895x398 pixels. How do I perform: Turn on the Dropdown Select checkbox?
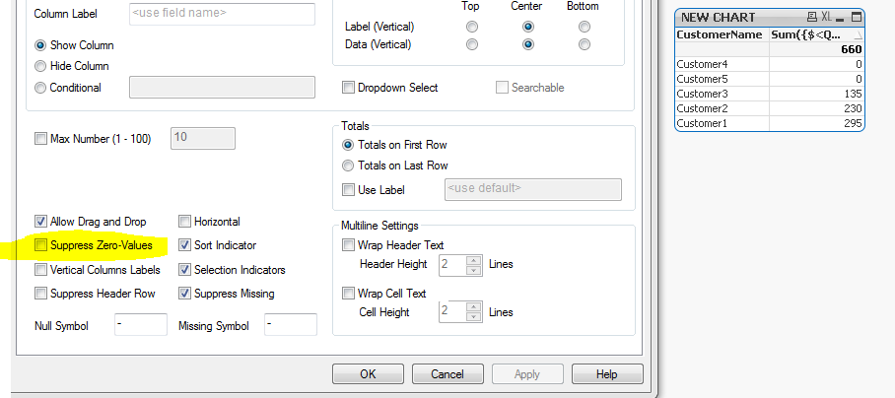[x=348, y=88]
